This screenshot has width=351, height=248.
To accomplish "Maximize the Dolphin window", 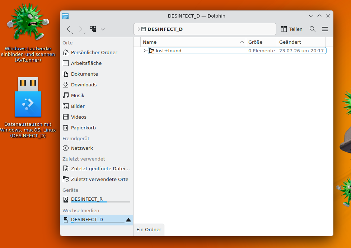I will point(319,16).
